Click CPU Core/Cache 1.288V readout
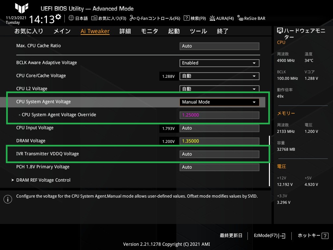 pyautogui.click(x=169, y=76)
